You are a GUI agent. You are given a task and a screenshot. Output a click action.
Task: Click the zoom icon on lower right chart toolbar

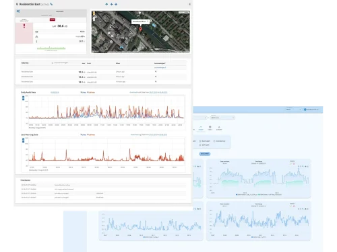tap(303, 209)
